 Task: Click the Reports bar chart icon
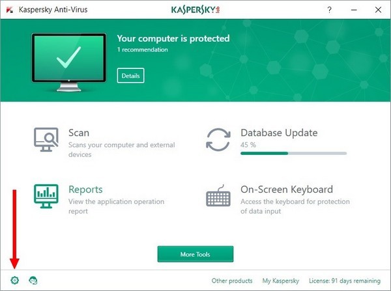coord(46,196)
